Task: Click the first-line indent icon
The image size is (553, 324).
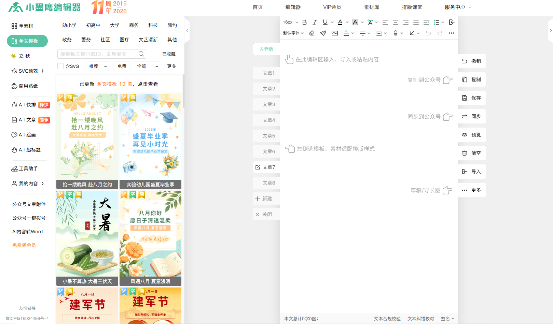Action: pos(426,22)
